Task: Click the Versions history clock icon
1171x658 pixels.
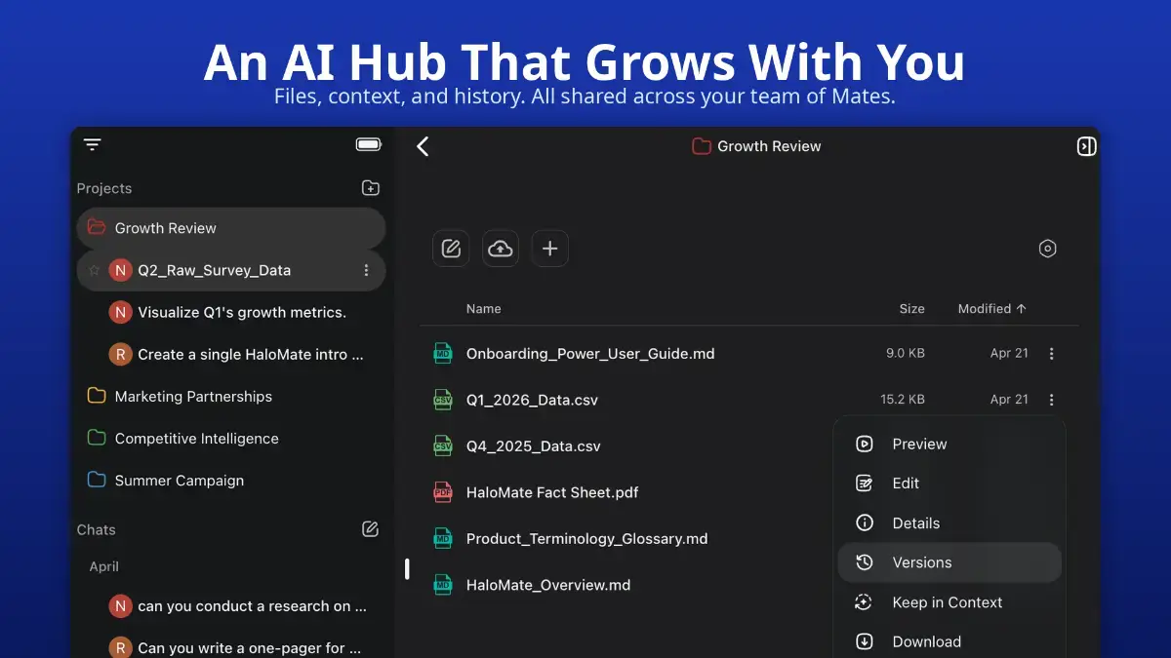Action: point(864,562)
